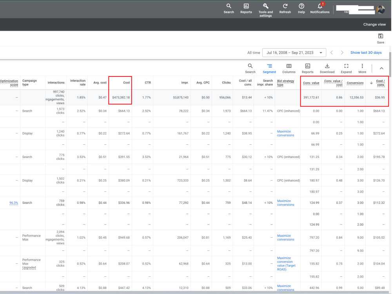Screen dimensions: 392x294
Task: Refresh the account data
Action: (x=285, y=8)
